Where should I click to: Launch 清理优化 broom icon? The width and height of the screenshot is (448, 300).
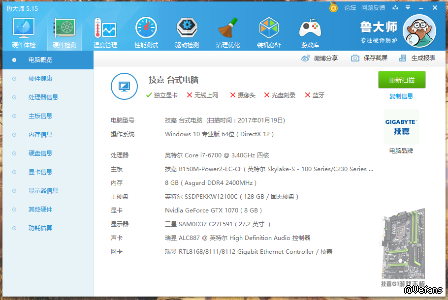(227, 30)
